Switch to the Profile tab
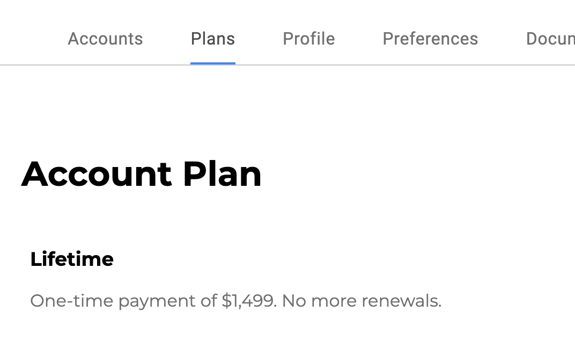The height and width of the screenshot is (362, 575). pyautogui.click(x=308, y=39)
